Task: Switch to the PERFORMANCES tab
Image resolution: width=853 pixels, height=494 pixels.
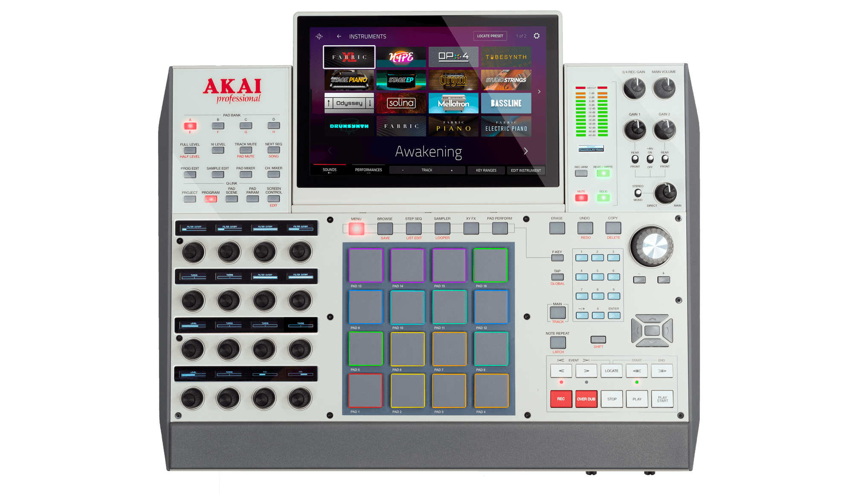Action: click(x=368, y=170)
